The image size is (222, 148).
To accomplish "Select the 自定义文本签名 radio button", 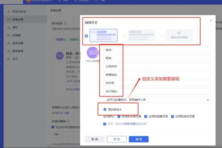I will [x=162, y=36].
